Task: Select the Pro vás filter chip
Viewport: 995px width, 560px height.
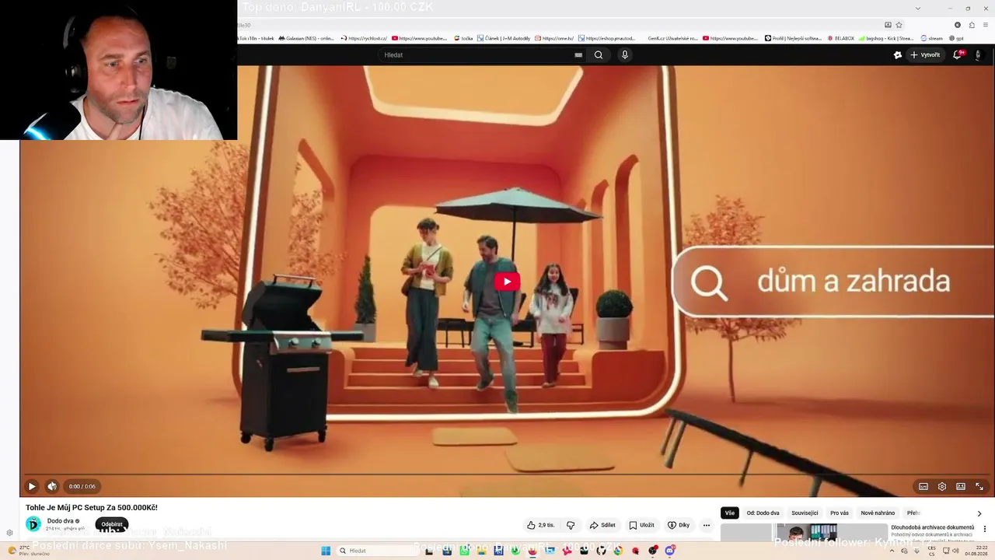Action: click(840, 513)
